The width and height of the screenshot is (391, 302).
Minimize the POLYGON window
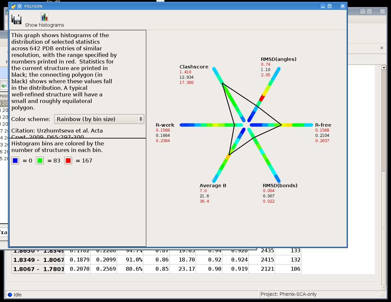pos(323,6)
